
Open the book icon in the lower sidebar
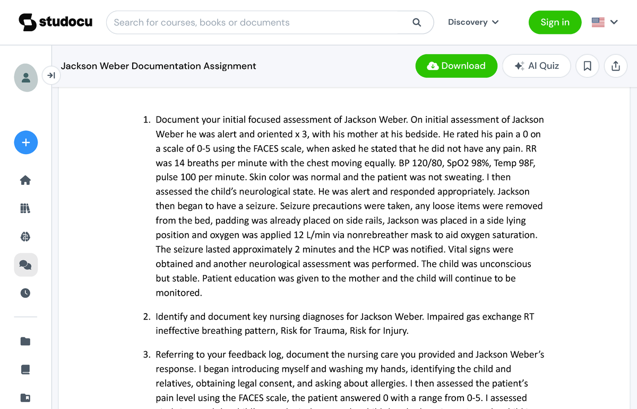[25, 369]
